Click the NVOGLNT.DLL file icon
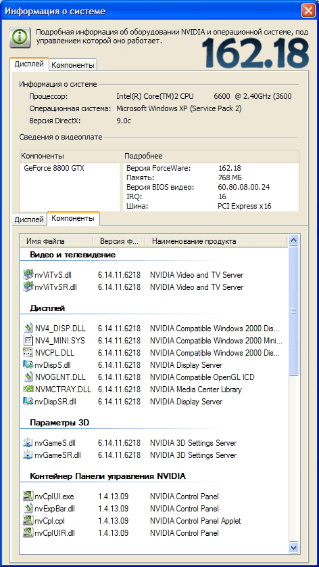The image size is (319, 567). tap(28, 377)
